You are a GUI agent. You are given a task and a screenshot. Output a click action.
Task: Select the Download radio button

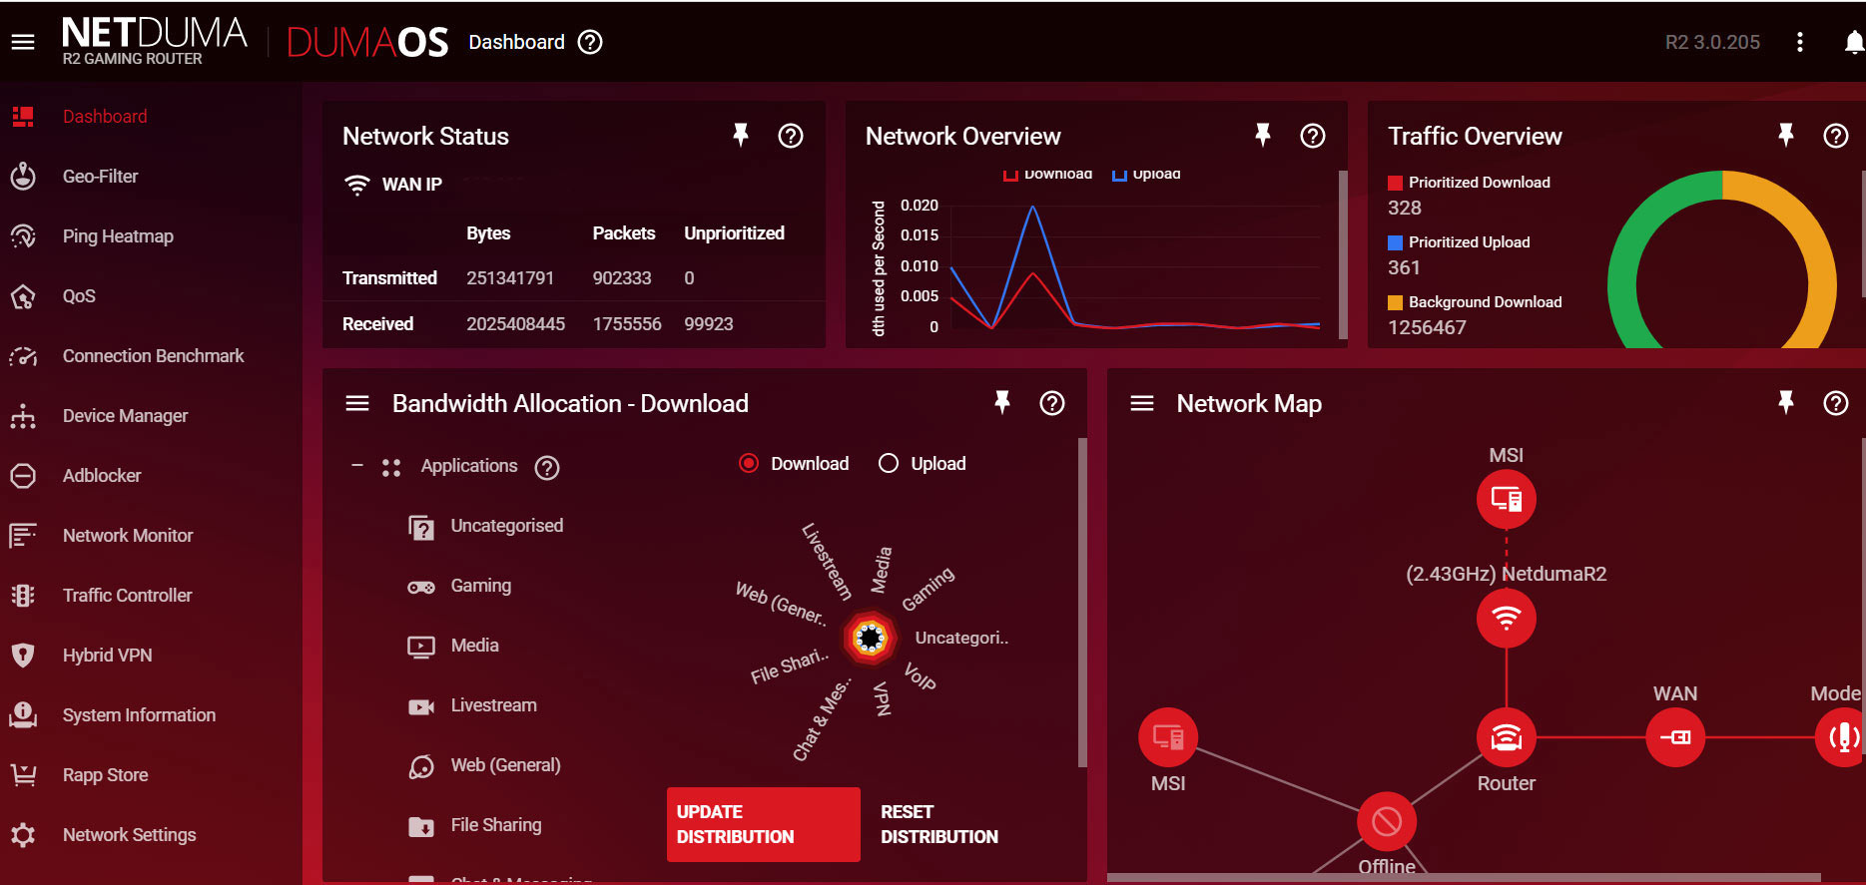tap(749, 463)
